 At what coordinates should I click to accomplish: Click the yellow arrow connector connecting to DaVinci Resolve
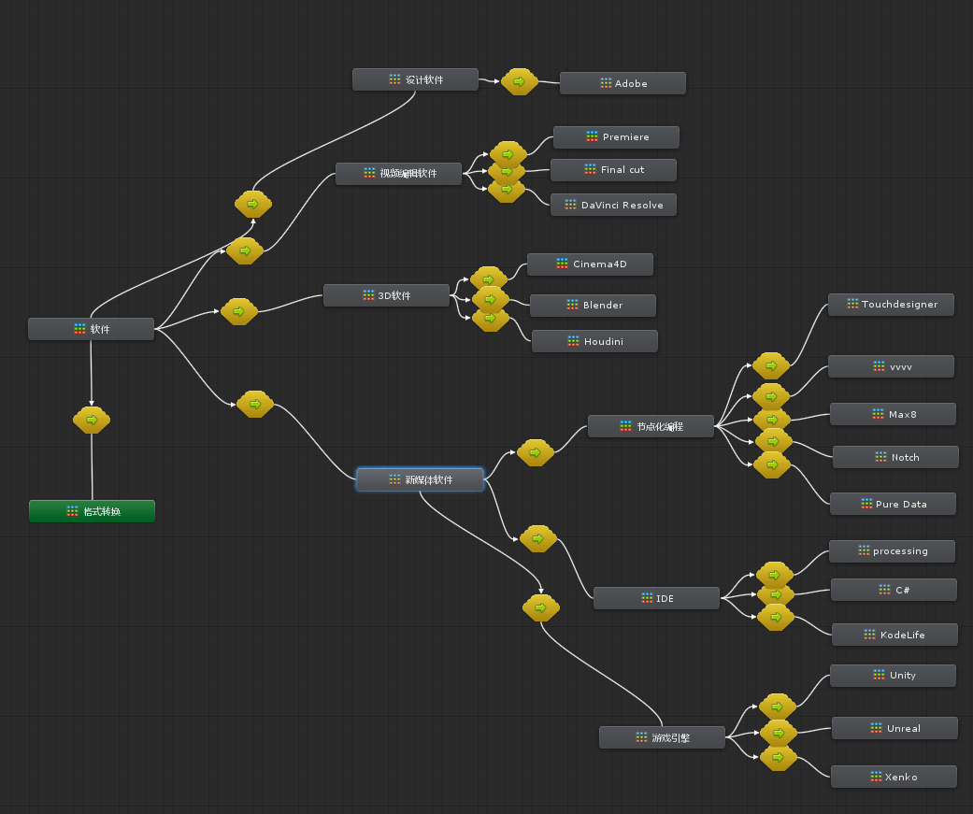[507, 191]
